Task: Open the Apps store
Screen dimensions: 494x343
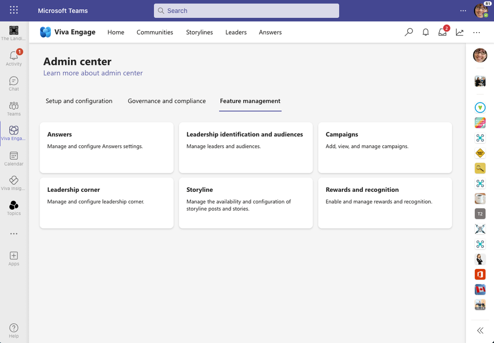Action: point(14,258)
